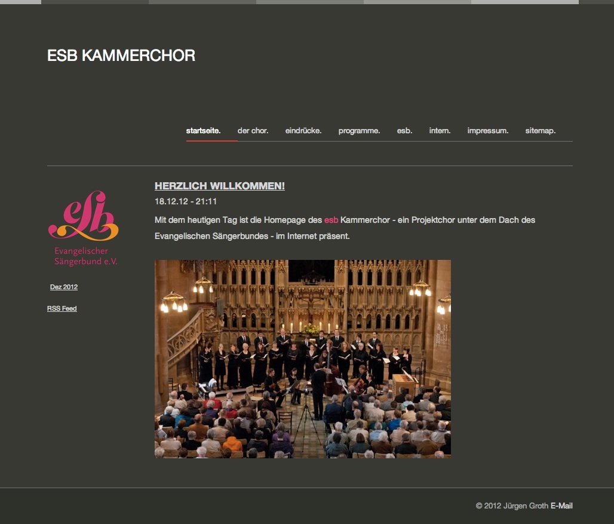Image resolution: width=614 pixels, height=524 pixels.
Task: Go to the der chor. page
Action: point(253,131)
